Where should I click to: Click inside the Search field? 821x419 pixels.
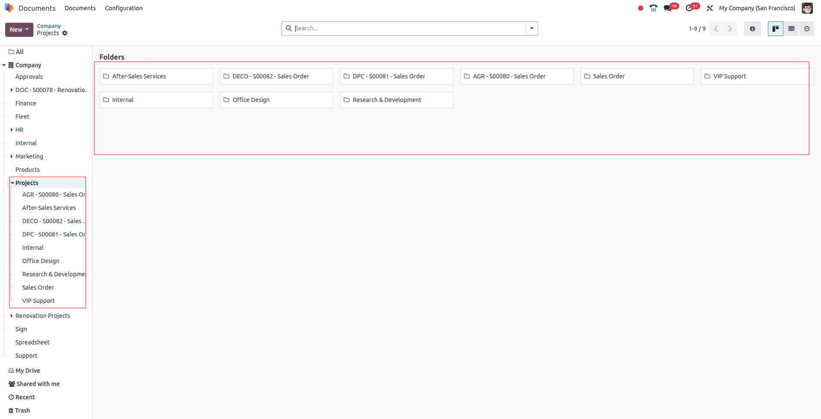(407, 28)
